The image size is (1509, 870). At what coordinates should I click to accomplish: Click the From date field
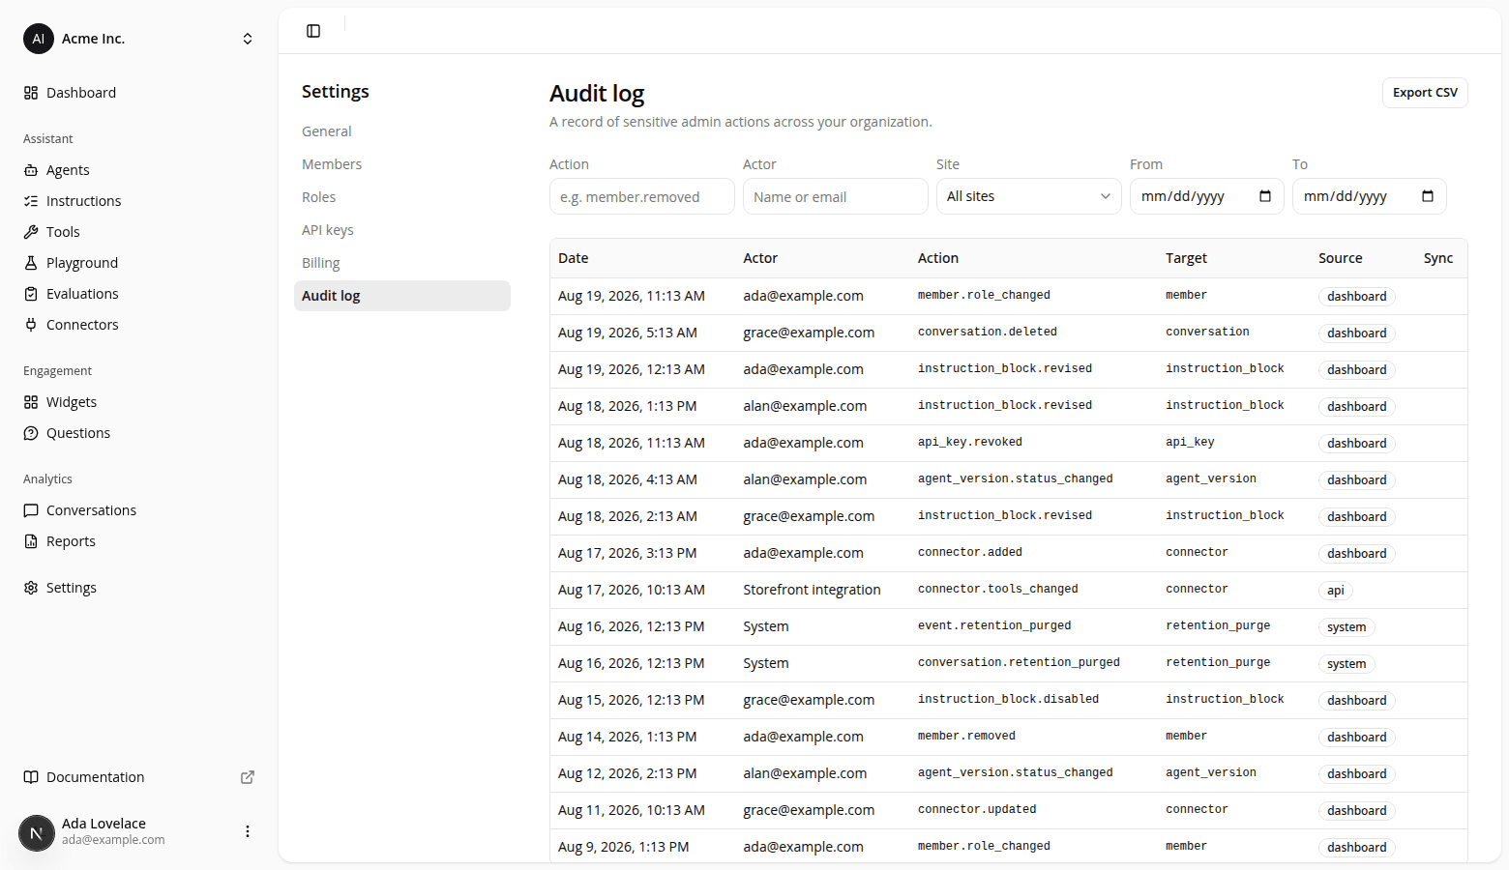[x=1207, y=196]
